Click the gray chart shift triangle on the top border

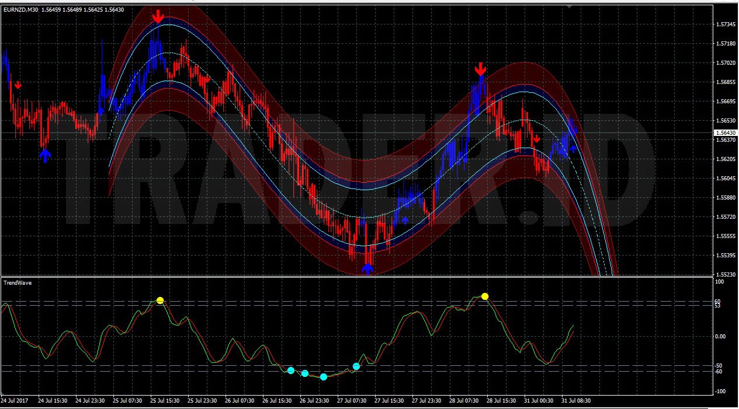[569, 7]
